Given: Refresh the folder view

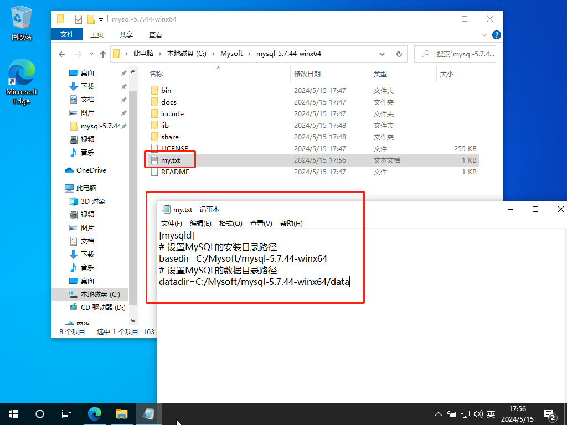Looking at the screenshot, I should coord(399,54).
